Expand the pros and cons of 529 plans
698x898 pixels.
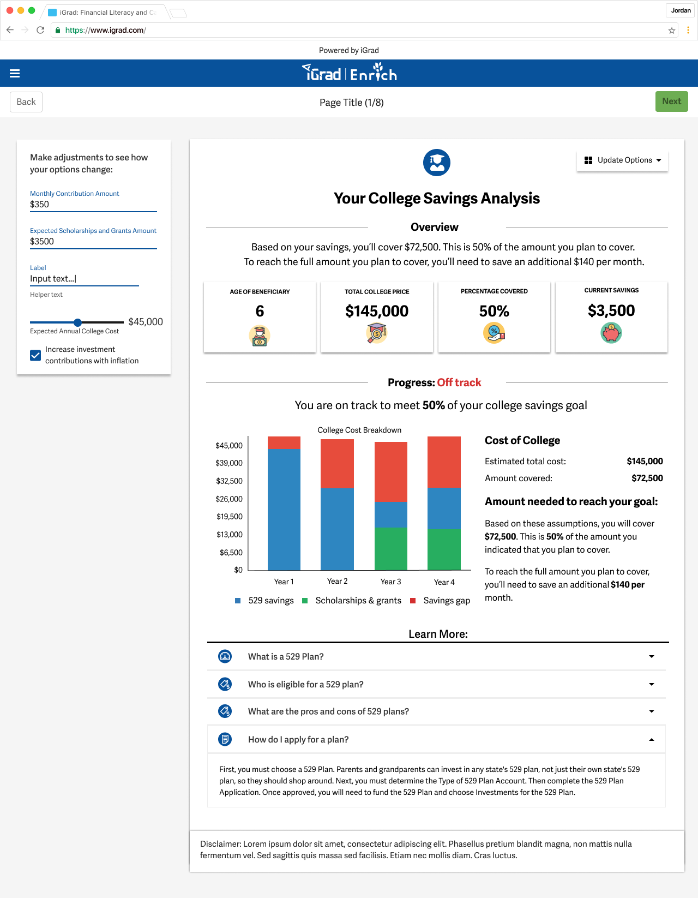tap(436, 711)
